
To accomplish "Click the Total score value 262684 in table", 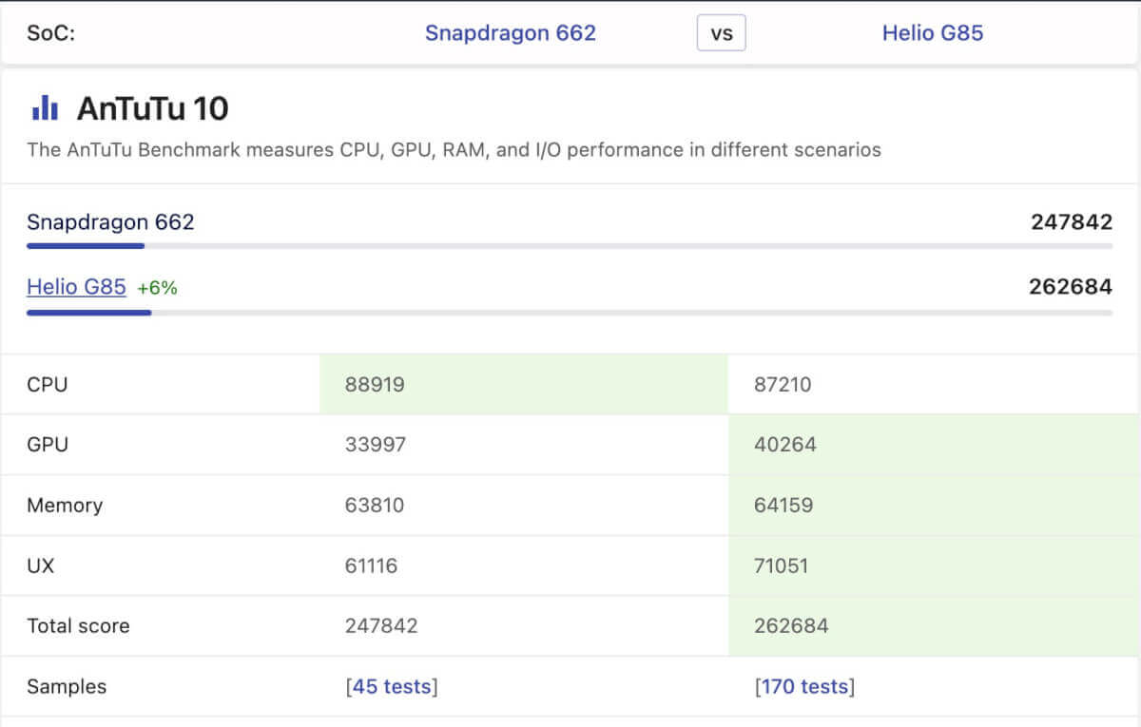I will 791,626.
